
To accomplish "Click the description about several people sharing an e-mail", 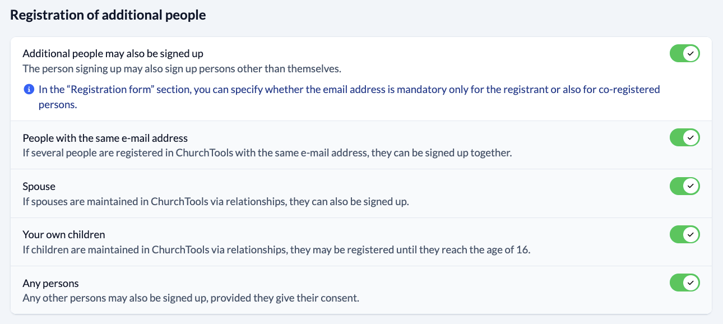I will pyautogui.click(x=267, y=152).
